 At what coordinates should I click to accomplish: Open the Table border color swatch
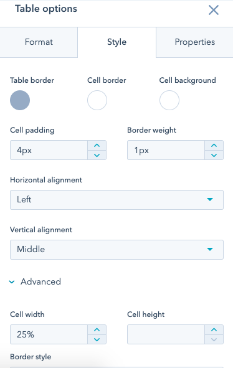coord(20,100)
